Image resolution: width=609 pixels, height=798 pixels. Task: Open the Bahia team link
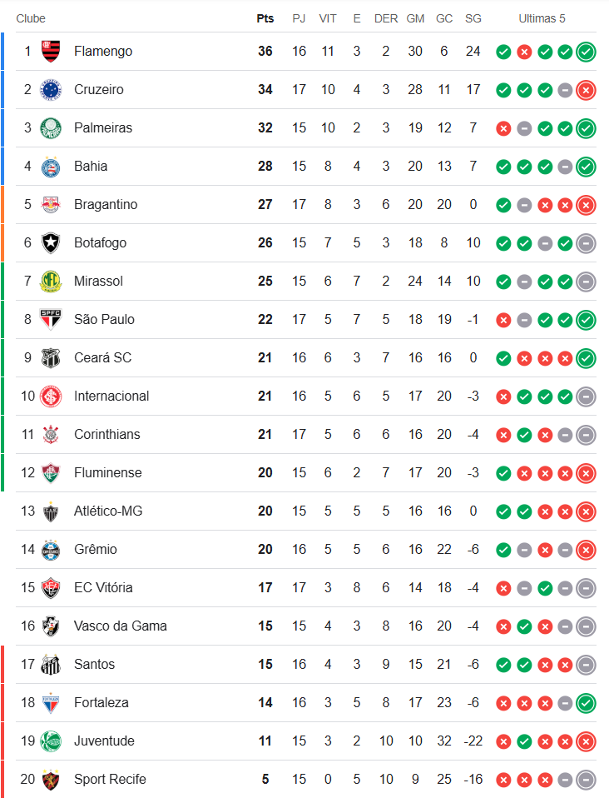coord(91,167)
